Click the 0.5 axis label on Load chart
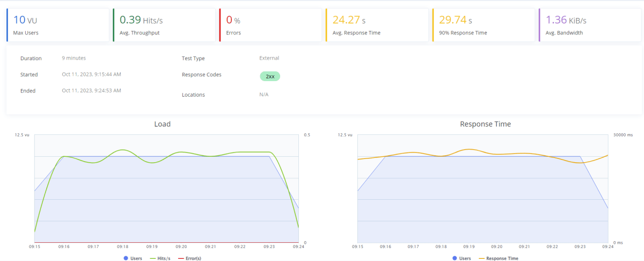Image resolution: width=644 pixels, height=261 pixels. tap(306, 135)
